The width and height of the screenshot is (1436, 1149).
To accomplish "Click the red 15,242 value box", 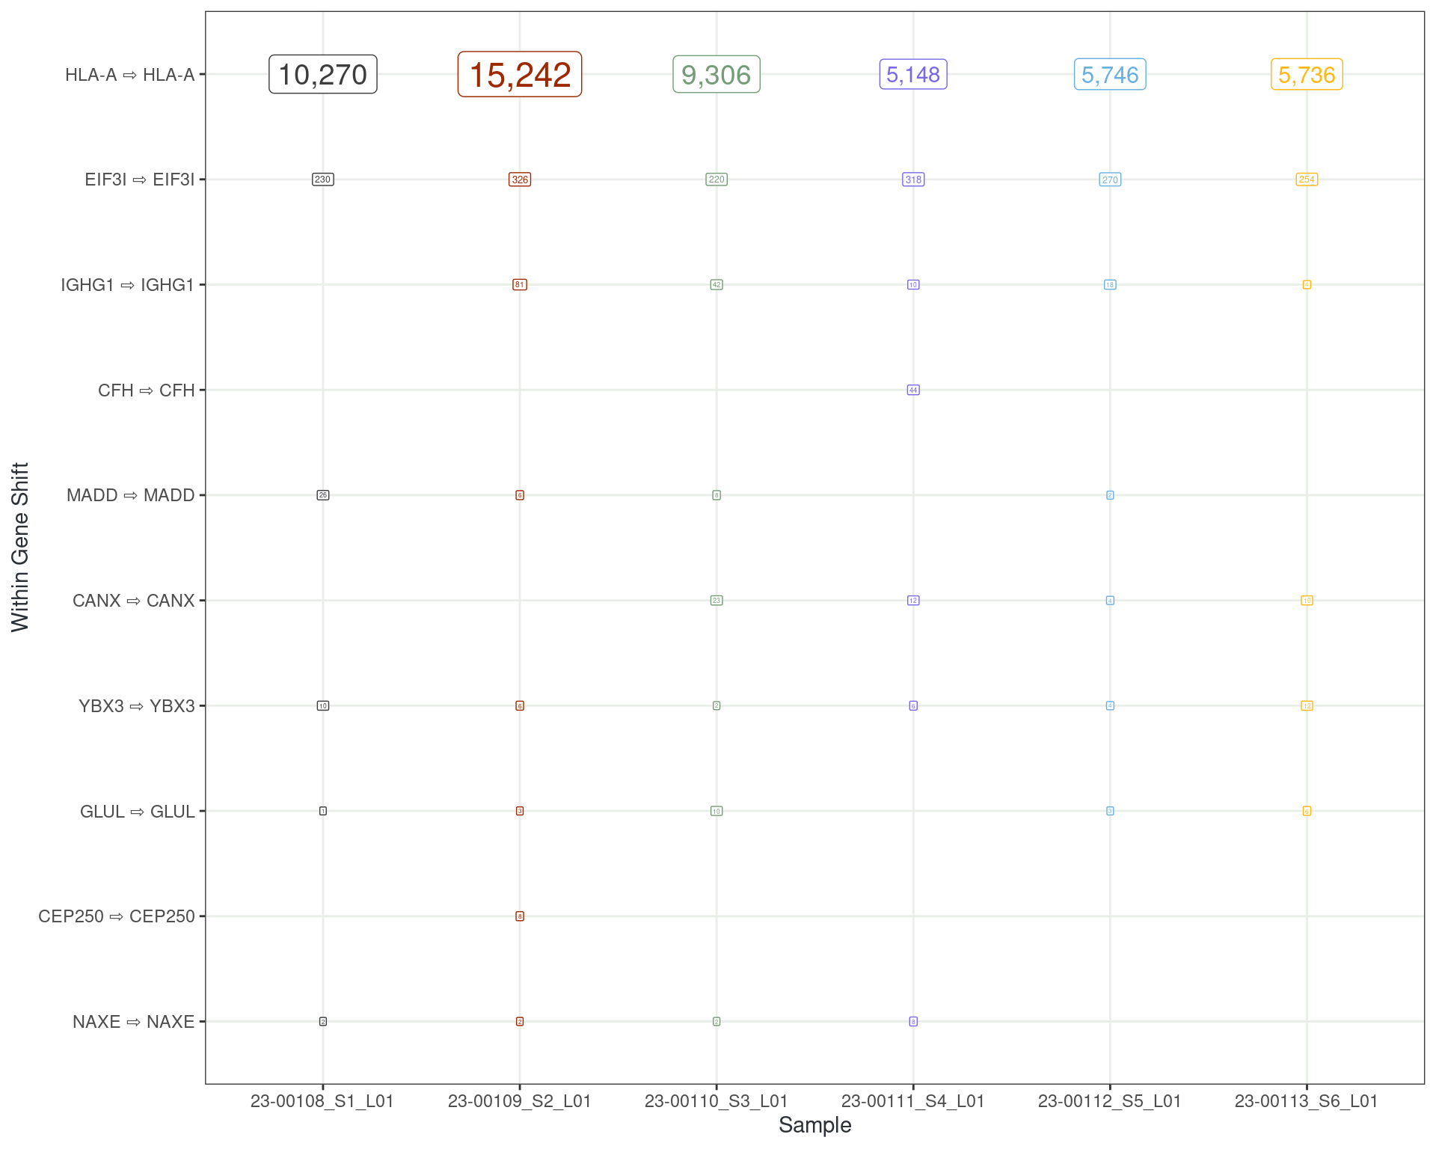I will [520, 75].
